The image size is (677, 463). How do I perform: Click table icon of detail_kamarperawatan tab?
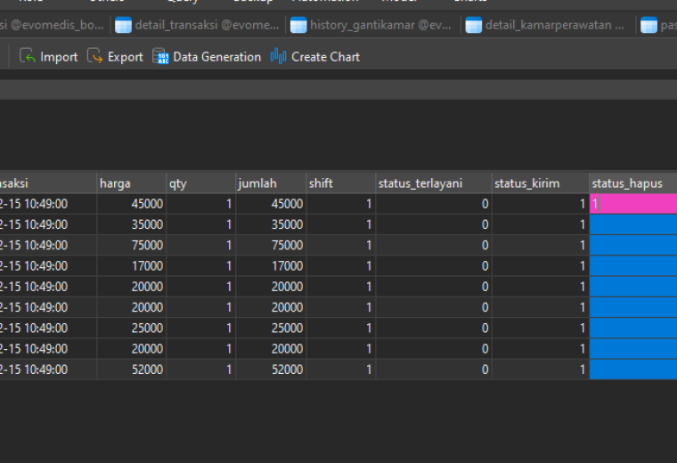(474, 25)
